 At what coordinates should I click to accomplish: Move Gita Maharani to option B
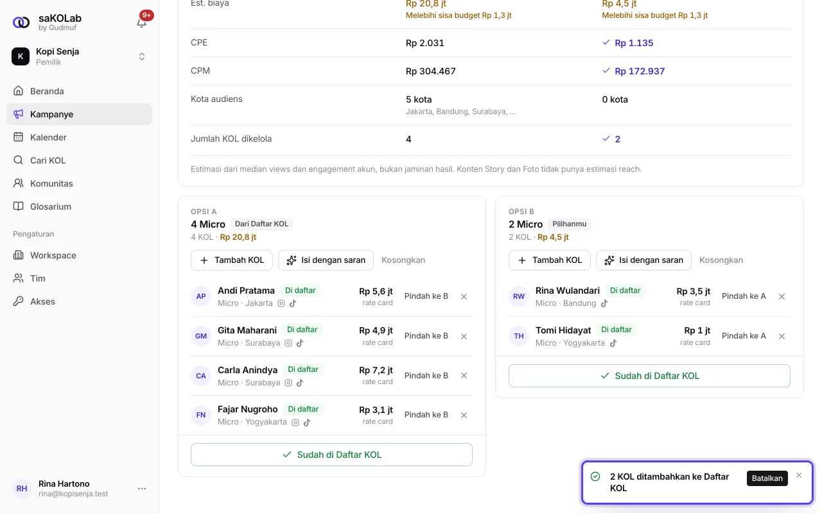[x=426, y=336]
